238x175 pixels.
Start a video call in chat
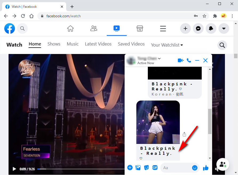[x=181, y=60]
